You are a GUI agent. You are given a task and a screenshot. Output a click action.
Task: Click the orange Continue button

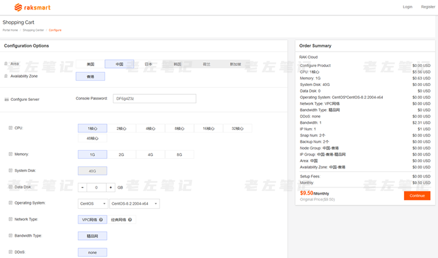417,195
